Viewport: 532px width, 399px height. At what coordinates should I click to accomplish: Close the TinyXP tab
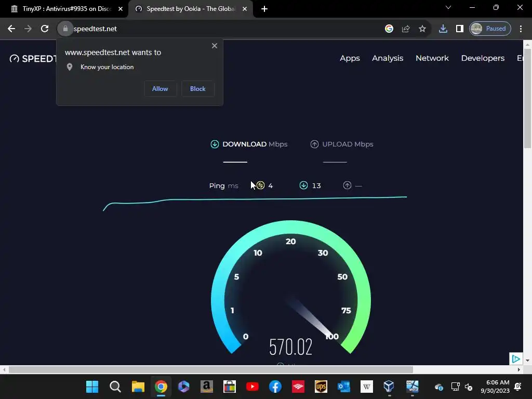(x=121, y=9)
